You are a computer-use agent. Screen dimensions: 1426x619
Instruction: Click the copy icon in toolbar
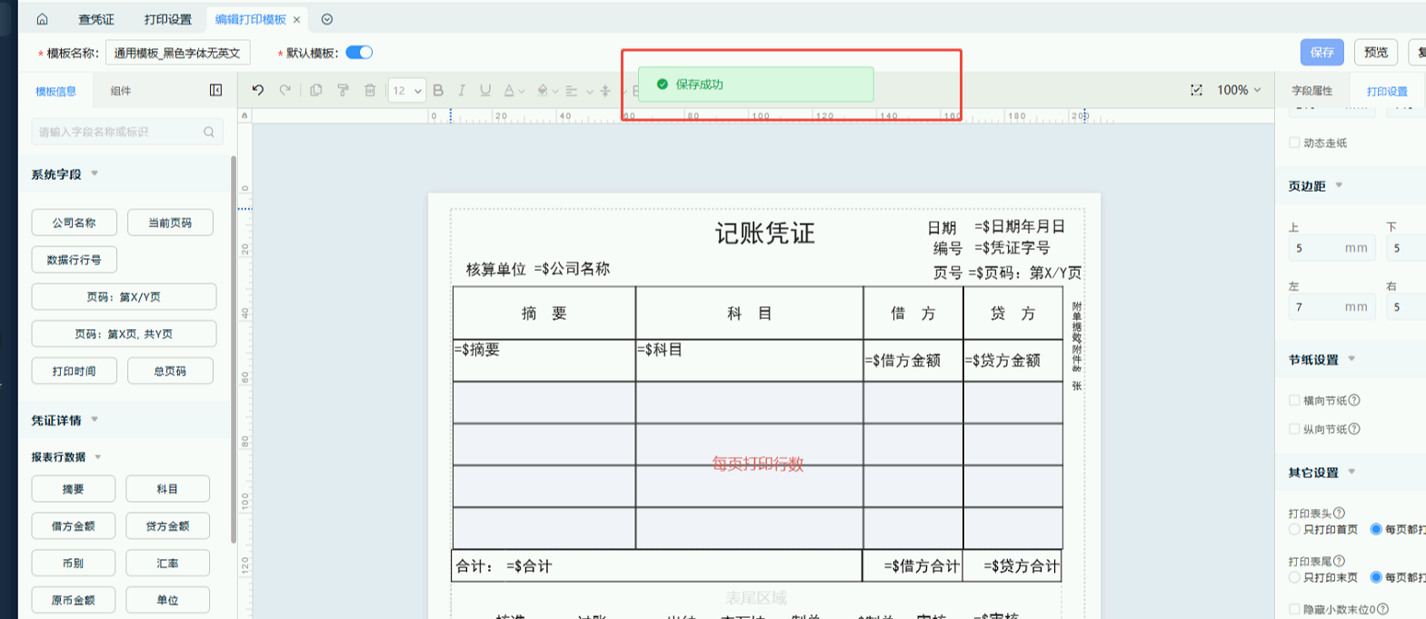pyautogui.click(x=316, y=90)
